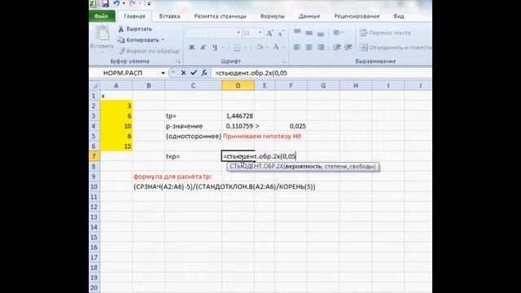Click the fx Insert Function icon

coord(204,72)
